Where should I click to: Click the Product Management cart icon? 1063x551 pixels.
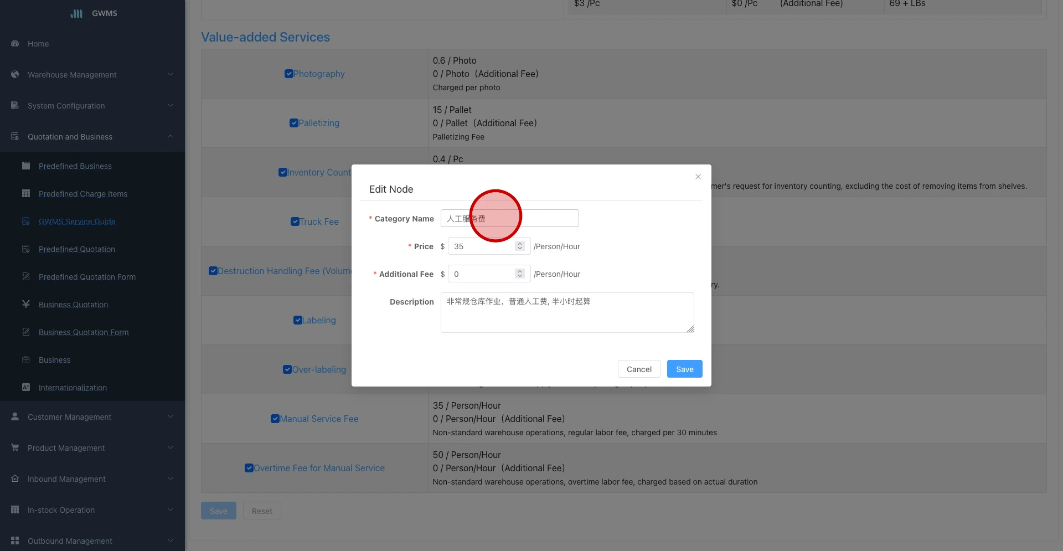15,447
